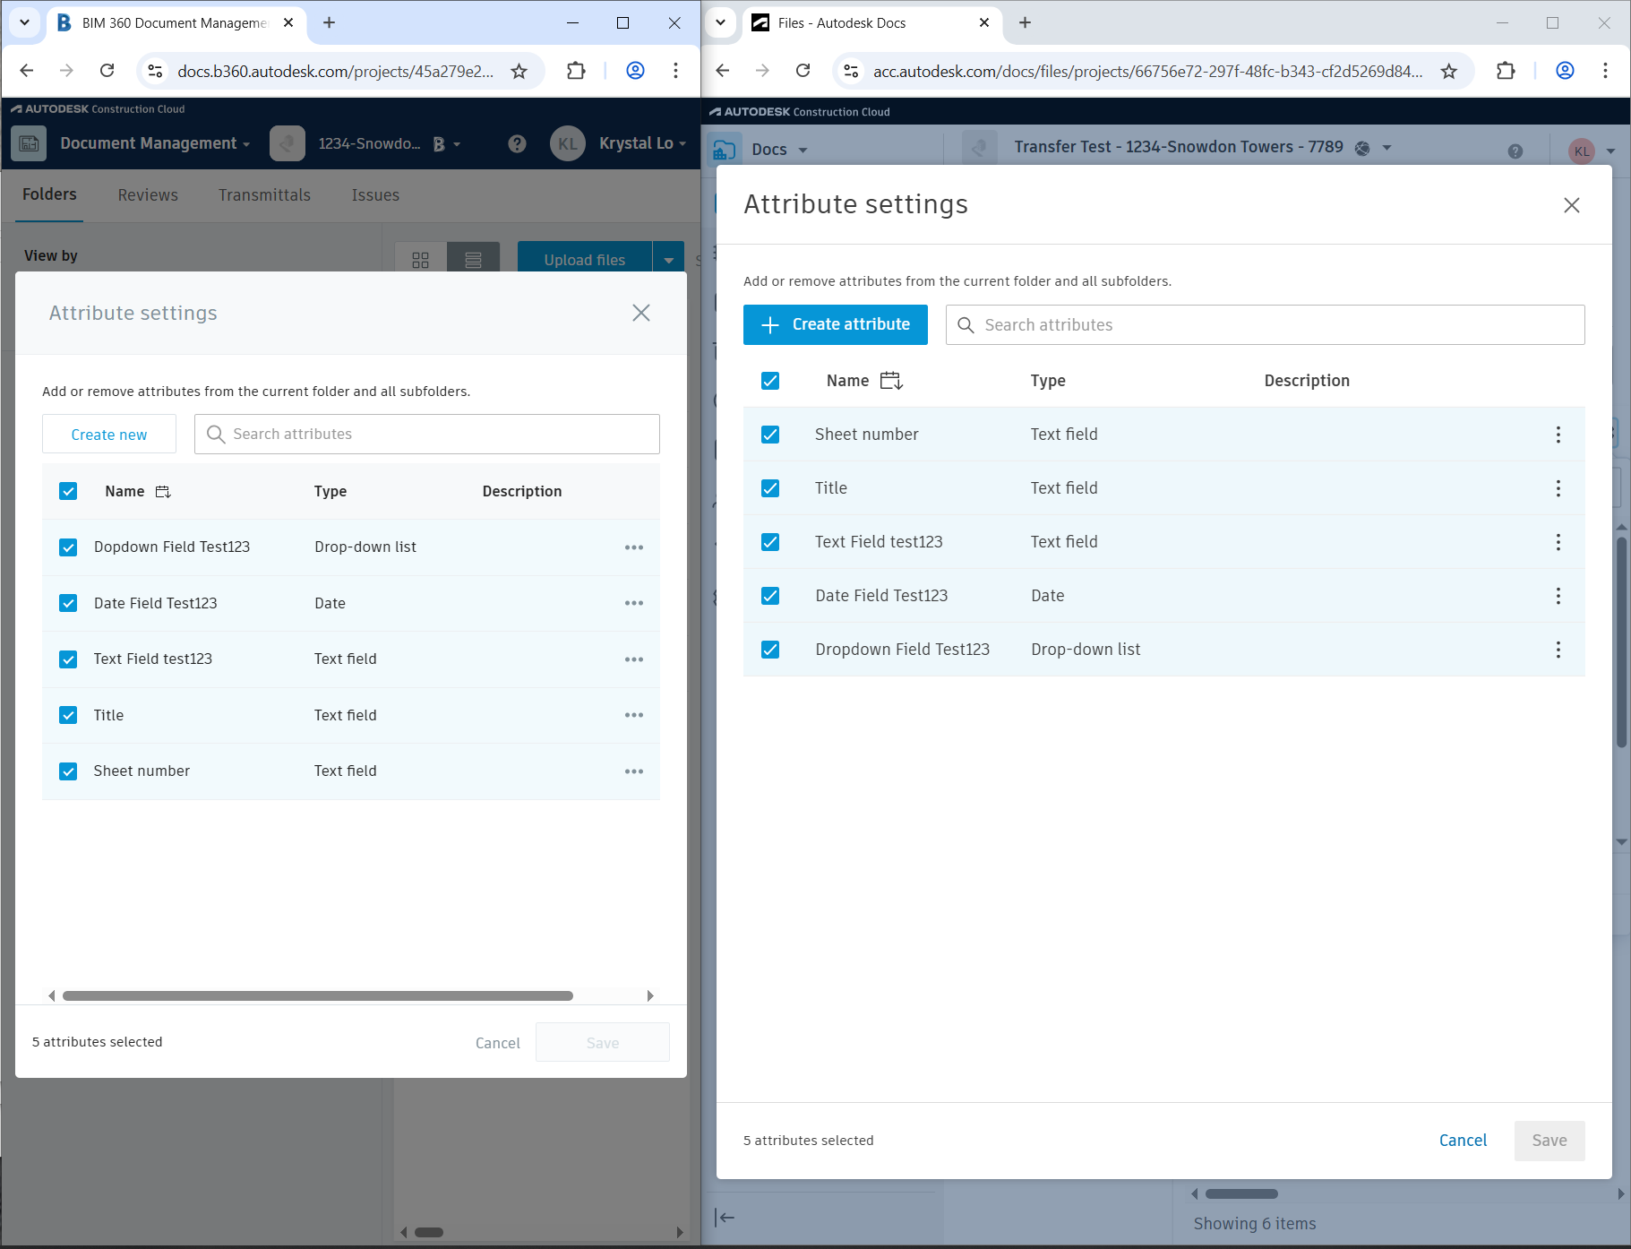Close the Autodesk Docs Attribute settings dialog
The image size is (1631, 1249).
click(x=1571, y=205)
